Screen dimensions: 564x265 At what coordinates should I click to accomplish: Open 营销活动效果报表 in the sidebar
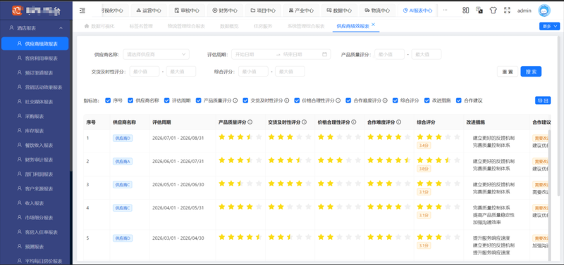click(x=35, y=87)
